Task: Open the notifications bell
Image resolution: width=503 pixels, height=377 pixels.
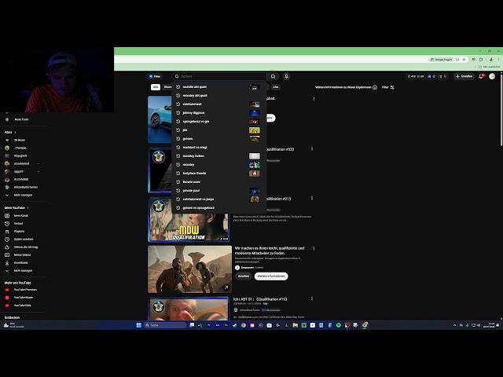Action: point(481,76)
